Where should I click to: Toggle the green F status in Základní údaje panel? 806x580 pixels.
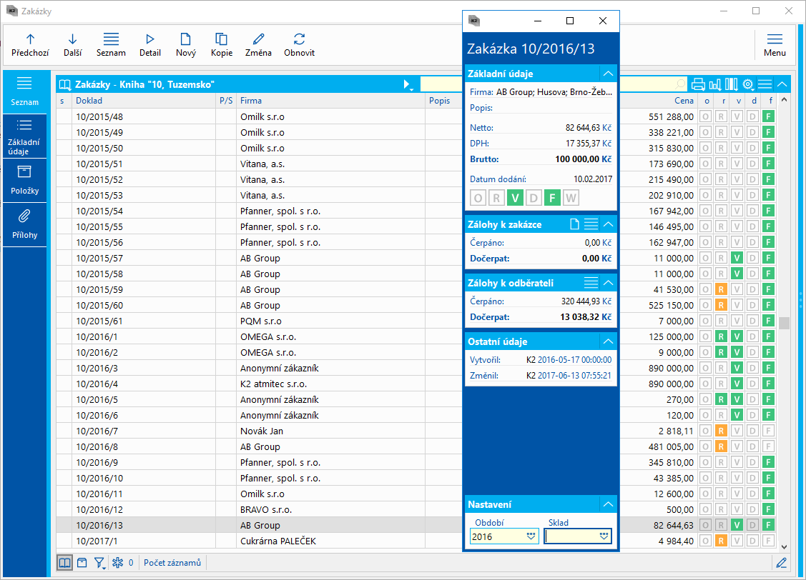(x=551, y=198)
